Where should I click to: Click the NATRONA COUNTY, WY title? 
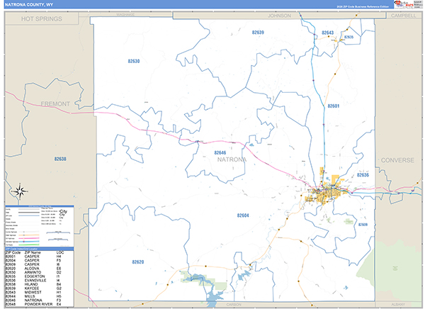click(x=30, y=4)
